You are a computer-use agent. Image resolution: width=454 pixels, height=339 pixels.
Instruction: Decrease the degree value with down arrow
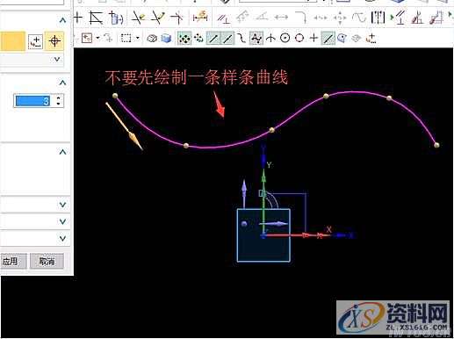[58, 105]
